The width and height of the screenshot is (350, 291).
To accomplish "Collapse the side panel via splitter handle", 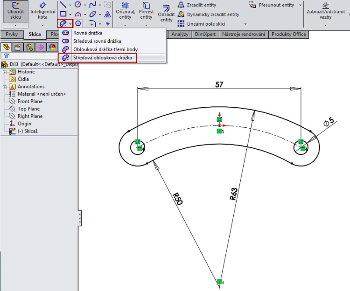I will pyautogui.click(x=80, y=218).
